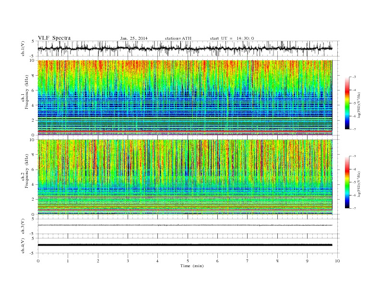
Task: Click inside the ch.2 spectrogram panel
Action: [185, 177]
